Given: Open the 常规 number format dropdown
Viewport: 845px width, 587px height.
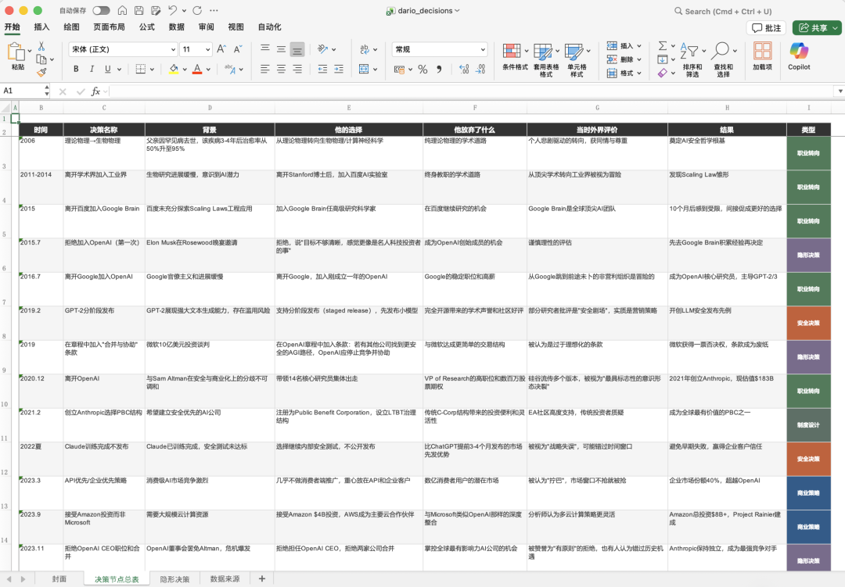Looking at the screenshot, I should click(x=439, y=49).
